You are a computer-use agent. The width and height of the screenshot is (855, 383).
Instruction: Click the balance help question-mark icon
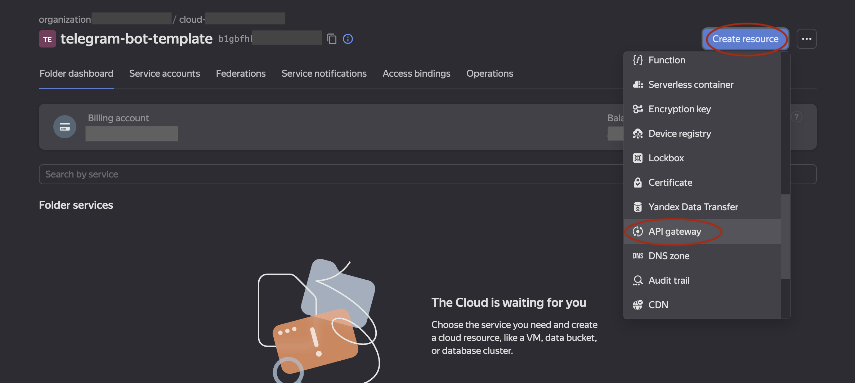click(796, 117)
